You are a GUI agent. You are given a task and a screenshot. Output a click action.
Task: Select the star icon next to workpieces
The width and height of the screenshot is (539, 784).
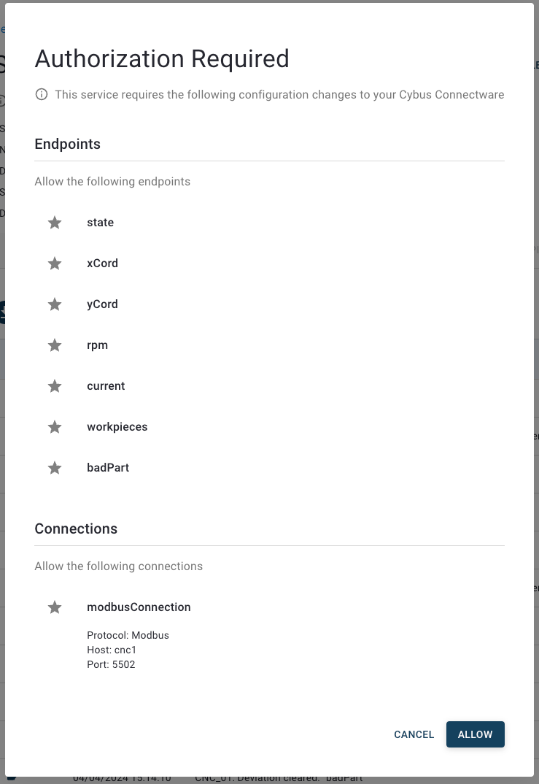(55, 427)
